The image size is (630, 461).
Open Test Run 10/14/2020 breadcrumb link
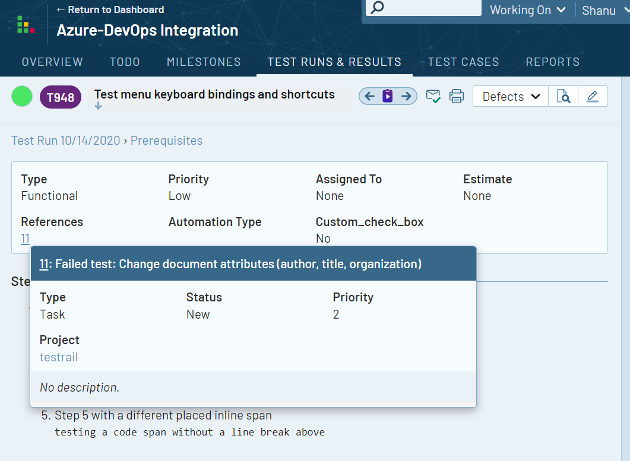point(65,141)
